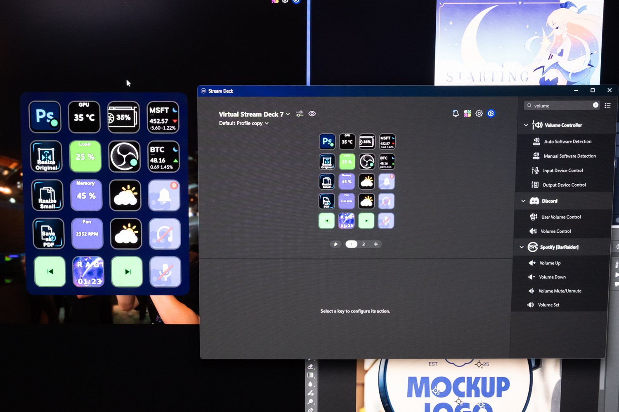
Task: Click the Photoshop key in the Stream Deck window grid
Action: coord(327,142)
